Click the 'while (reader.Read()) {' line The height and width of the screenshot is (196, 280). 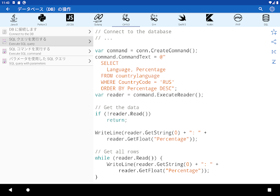pos(129,158)
